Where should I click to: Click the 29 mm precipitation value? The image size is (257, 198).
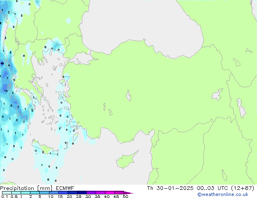[x=2, y=63]
